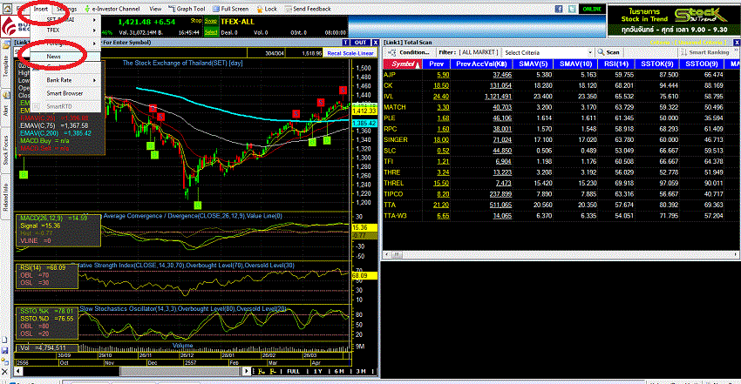Viewport: 741px width, 384px height.
Task: Select the AJP symbol row
Action: [x=390, y=75]
